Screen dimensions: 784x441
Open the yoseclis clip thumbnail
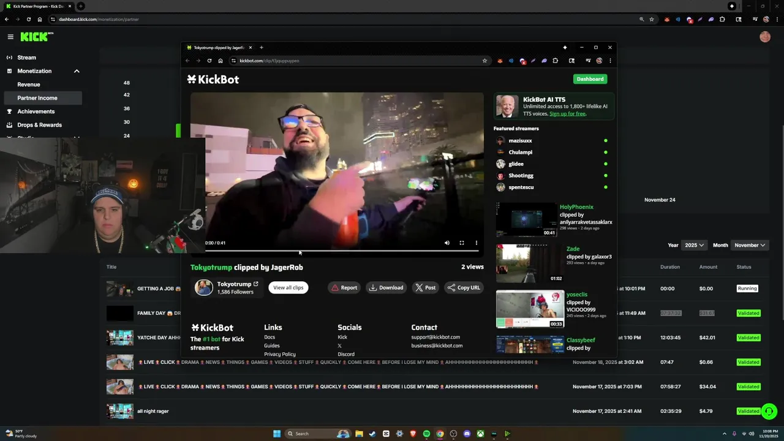click(x=530, y=309)
